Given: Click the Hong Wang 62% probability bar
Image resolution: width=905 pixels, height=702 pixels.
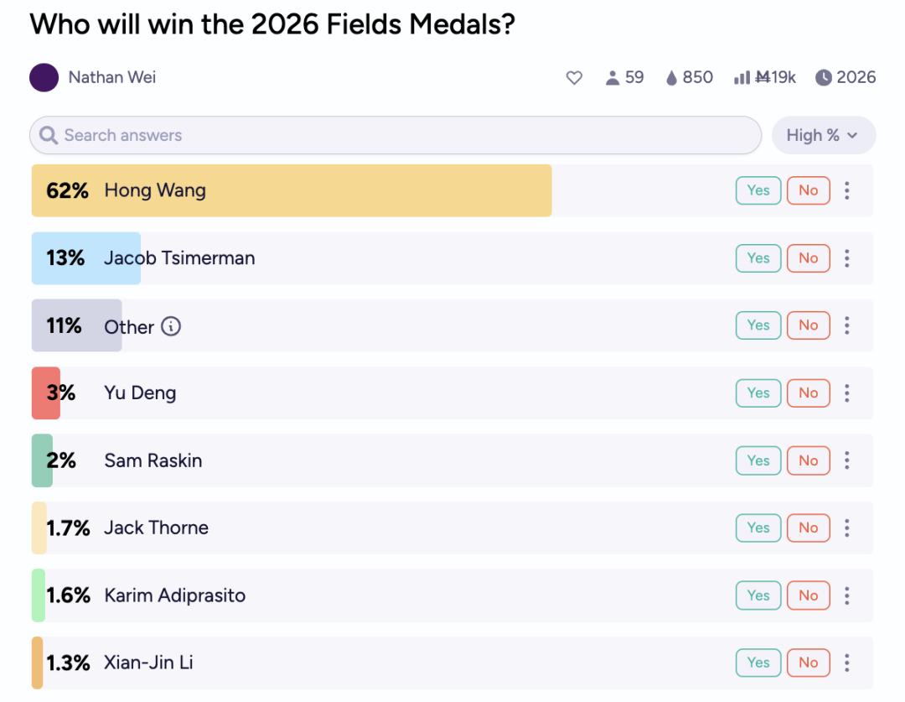Looking at the screenshot, I should click(x=335, y=190).
